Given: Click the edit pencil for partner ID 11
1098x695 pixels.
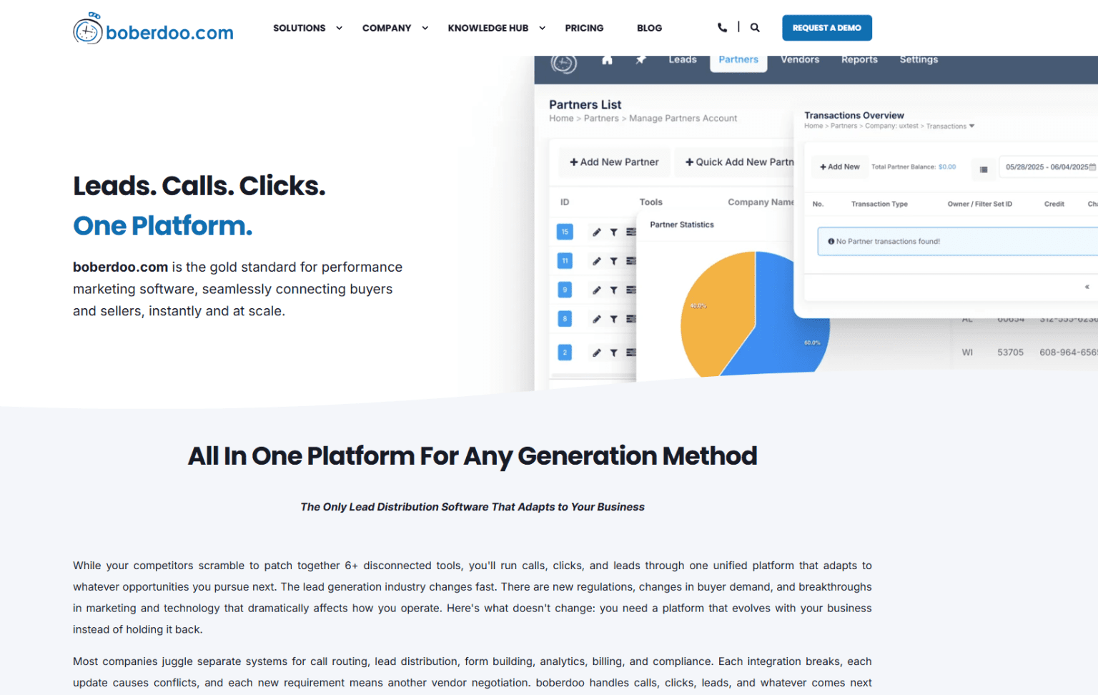Looking at the screenshot, I should 596,261.
